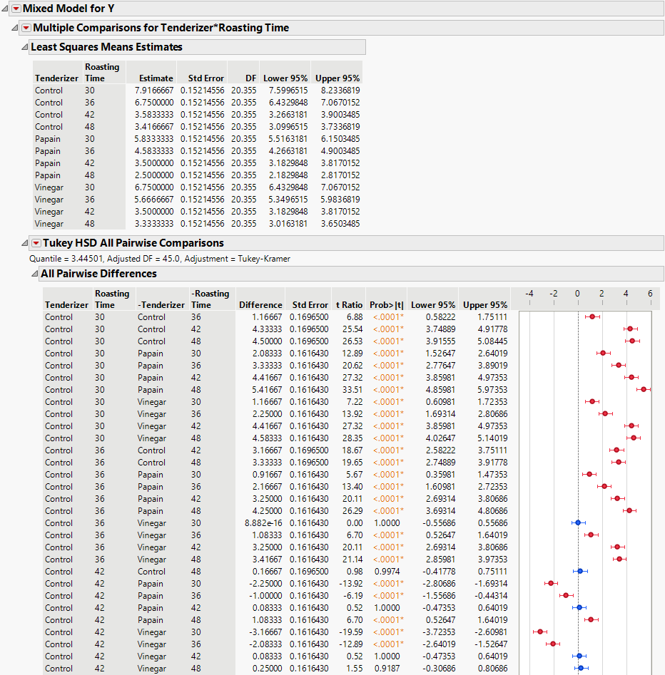The image size is (665, 675).
Task: Select the t Ratio column header
Action: pyautogui.click(x=349, y=305)
